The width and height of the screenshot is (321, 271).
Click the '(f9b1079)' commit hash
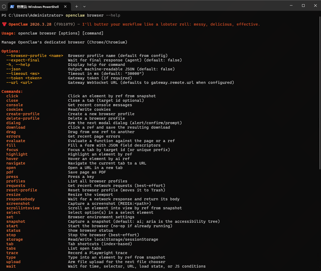[x=64, y=24]
